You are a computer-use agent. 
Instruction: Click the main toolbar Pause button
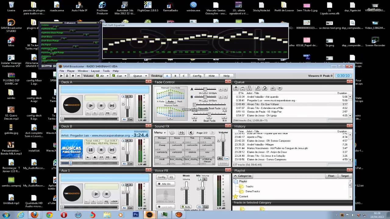(x=67, y=76)
